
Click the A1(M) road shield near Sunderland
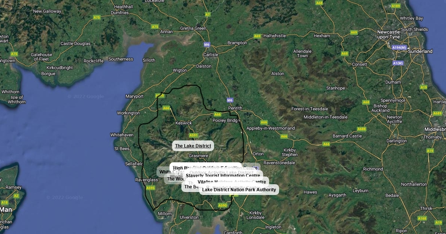(x=398, y=63)
